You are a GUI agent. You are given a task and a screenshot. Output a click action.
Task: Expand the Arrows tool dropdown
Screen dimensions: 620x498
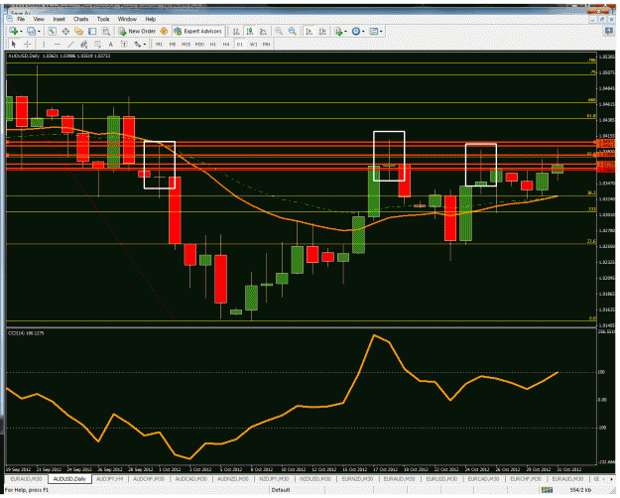pos(145,45)
